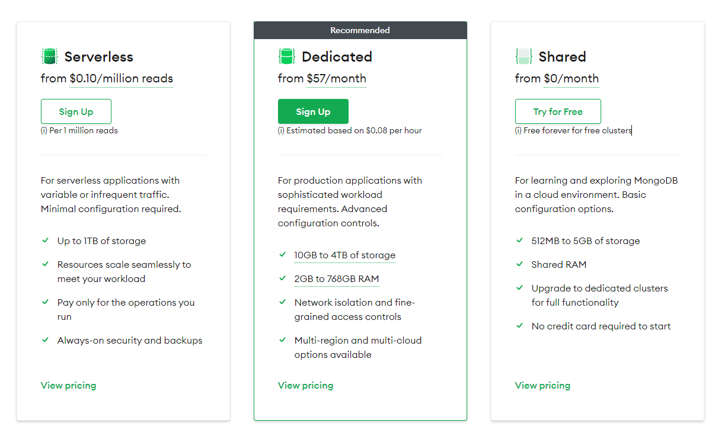Click the checkmark beside 'Up to 1TB of storage'

pos(45,241)
